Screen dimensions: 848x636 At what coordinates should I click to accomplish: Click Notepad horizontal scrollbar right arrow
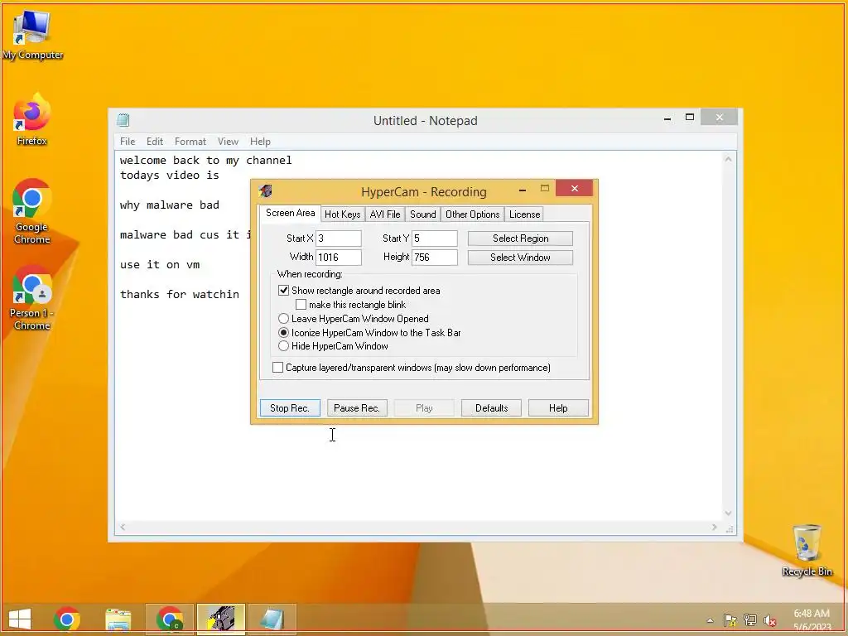pyautogui.click(x=715, y=527)
